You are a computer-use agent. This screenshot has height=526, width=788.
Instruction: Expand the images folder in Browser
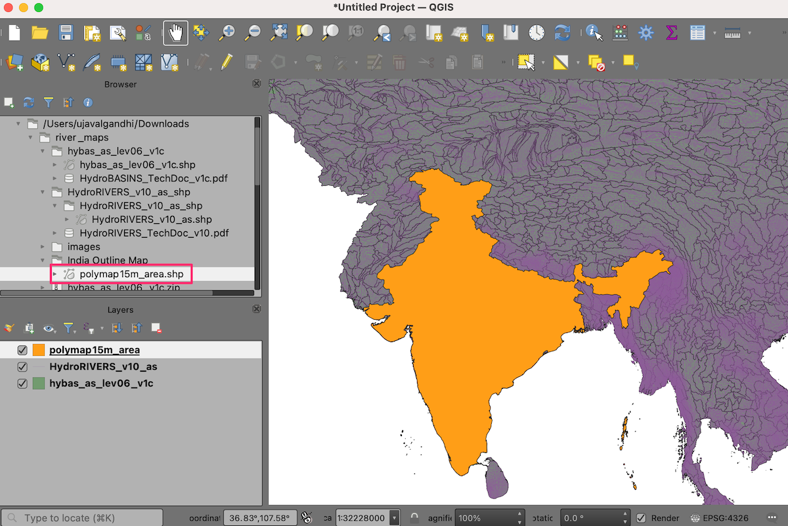(43, 247)
